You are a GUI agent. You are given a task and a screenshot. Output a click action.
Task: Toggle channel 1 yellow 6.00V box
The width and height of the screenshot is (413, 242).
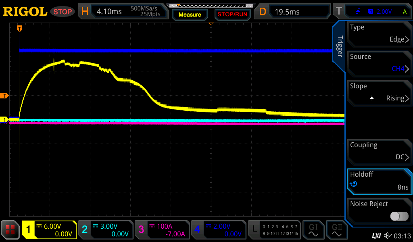[x=49, y=230]
